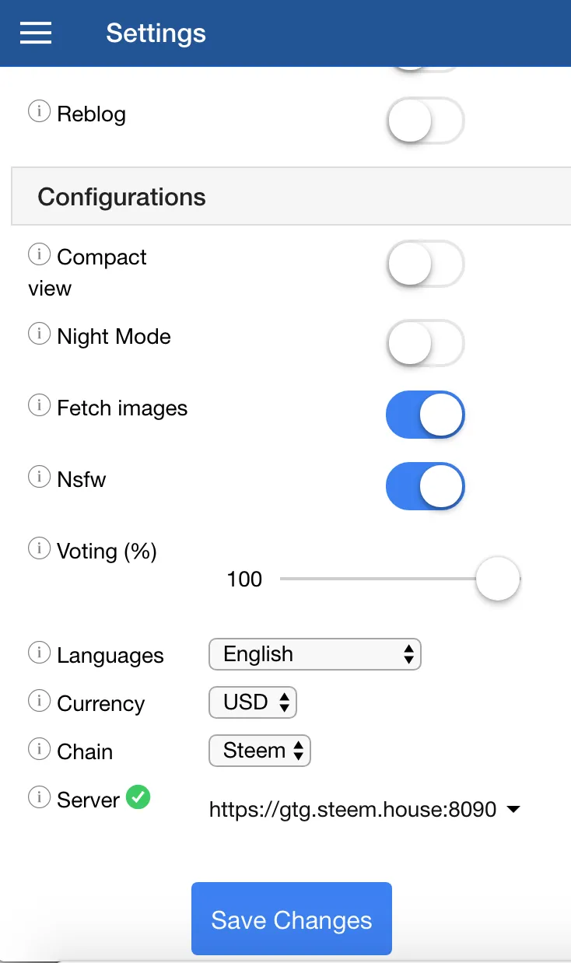
Task: Switch off the Nsfw toggle
Action: [x=425, y=487]
